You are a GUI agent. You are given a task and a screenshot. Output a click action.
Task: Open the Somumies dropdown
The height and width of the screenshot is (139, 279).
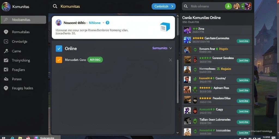click(x=162, y=48)
